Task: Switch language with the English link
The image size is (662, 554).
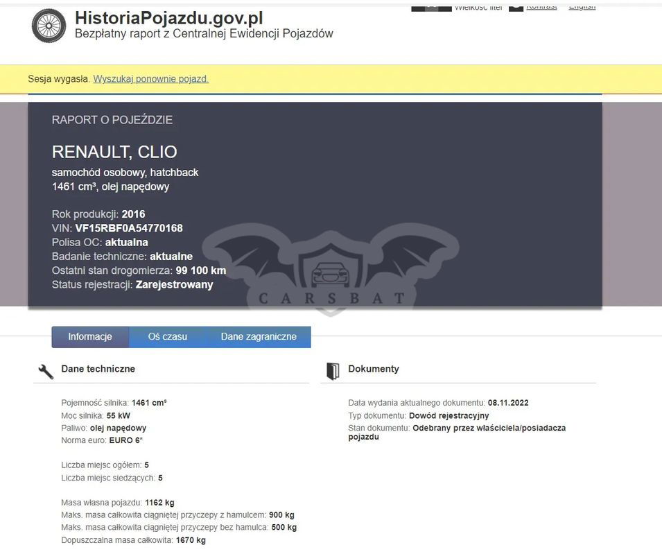Action: pos(582,6)
